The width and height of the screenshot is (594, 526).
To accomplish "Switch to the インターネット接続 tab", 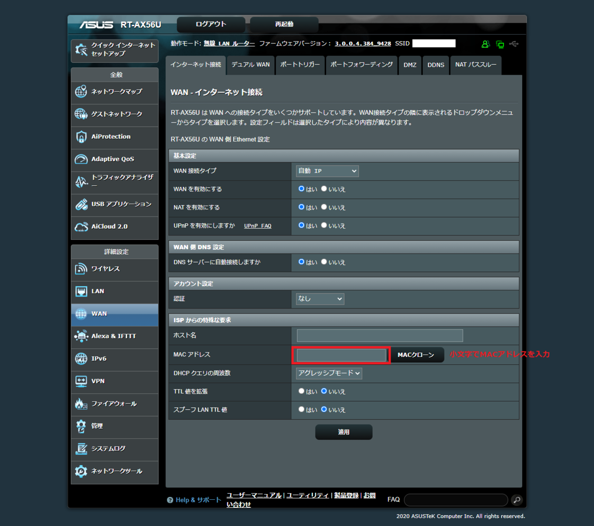I will point(196,65).
